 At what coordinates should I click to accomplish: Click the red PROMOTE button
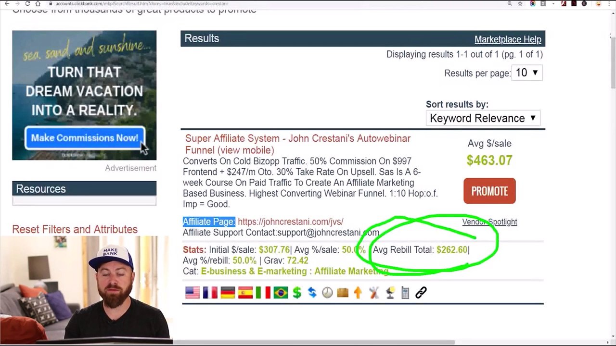pyautogui.click(x=489, y=191)
